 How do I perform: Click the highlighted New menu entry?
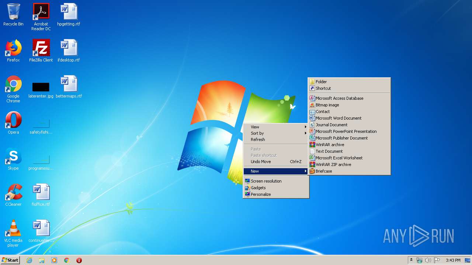coord(276,171)
